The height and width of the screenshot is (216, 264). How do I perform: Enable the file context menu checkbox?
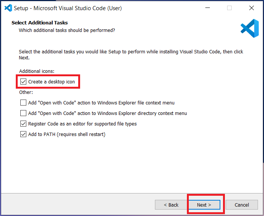23,103
